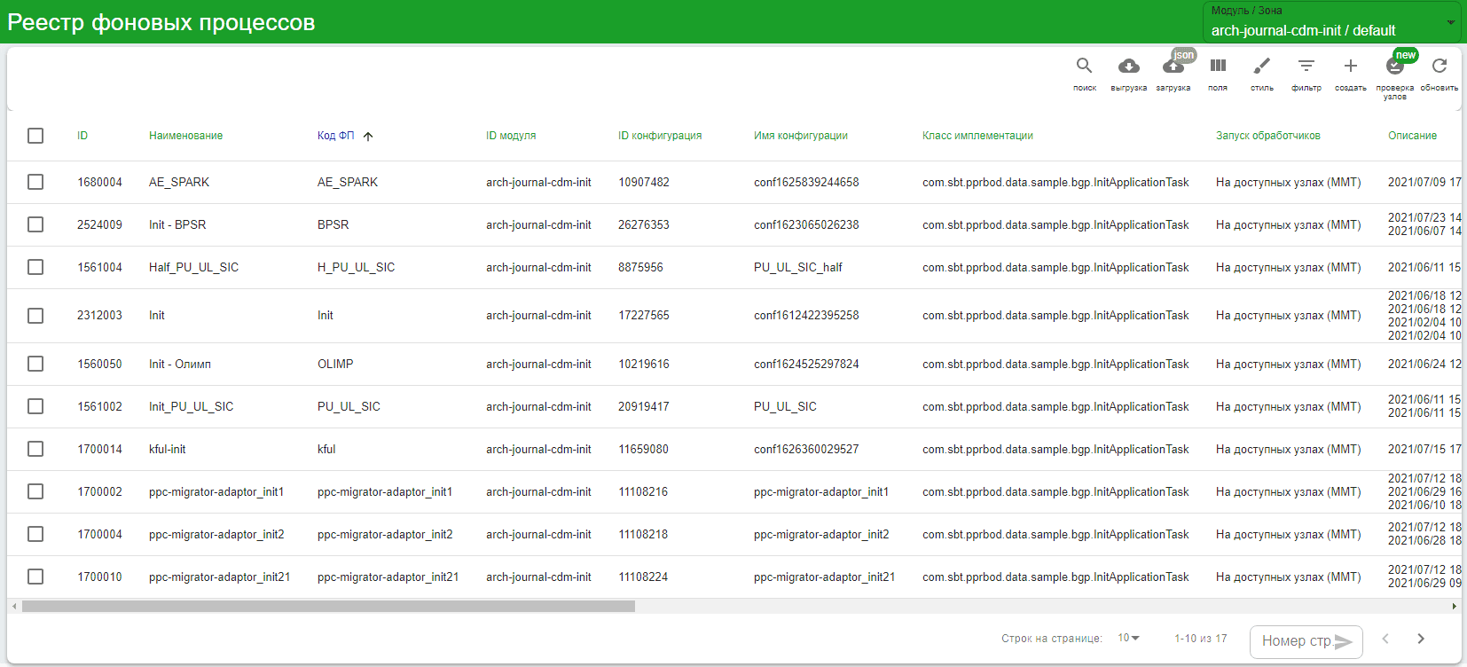Click the обновить refresh icon

[1439, 67]
